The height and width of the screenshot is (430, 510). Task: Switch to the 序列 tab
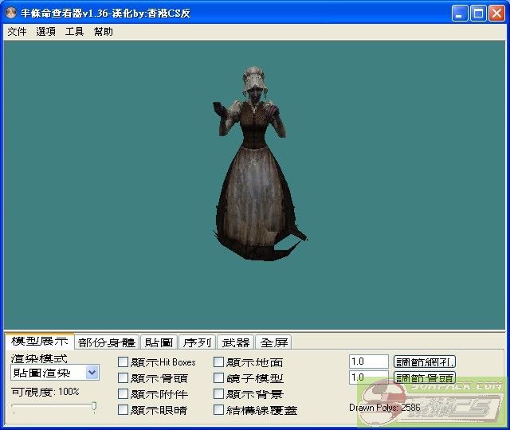click(197, 342)
